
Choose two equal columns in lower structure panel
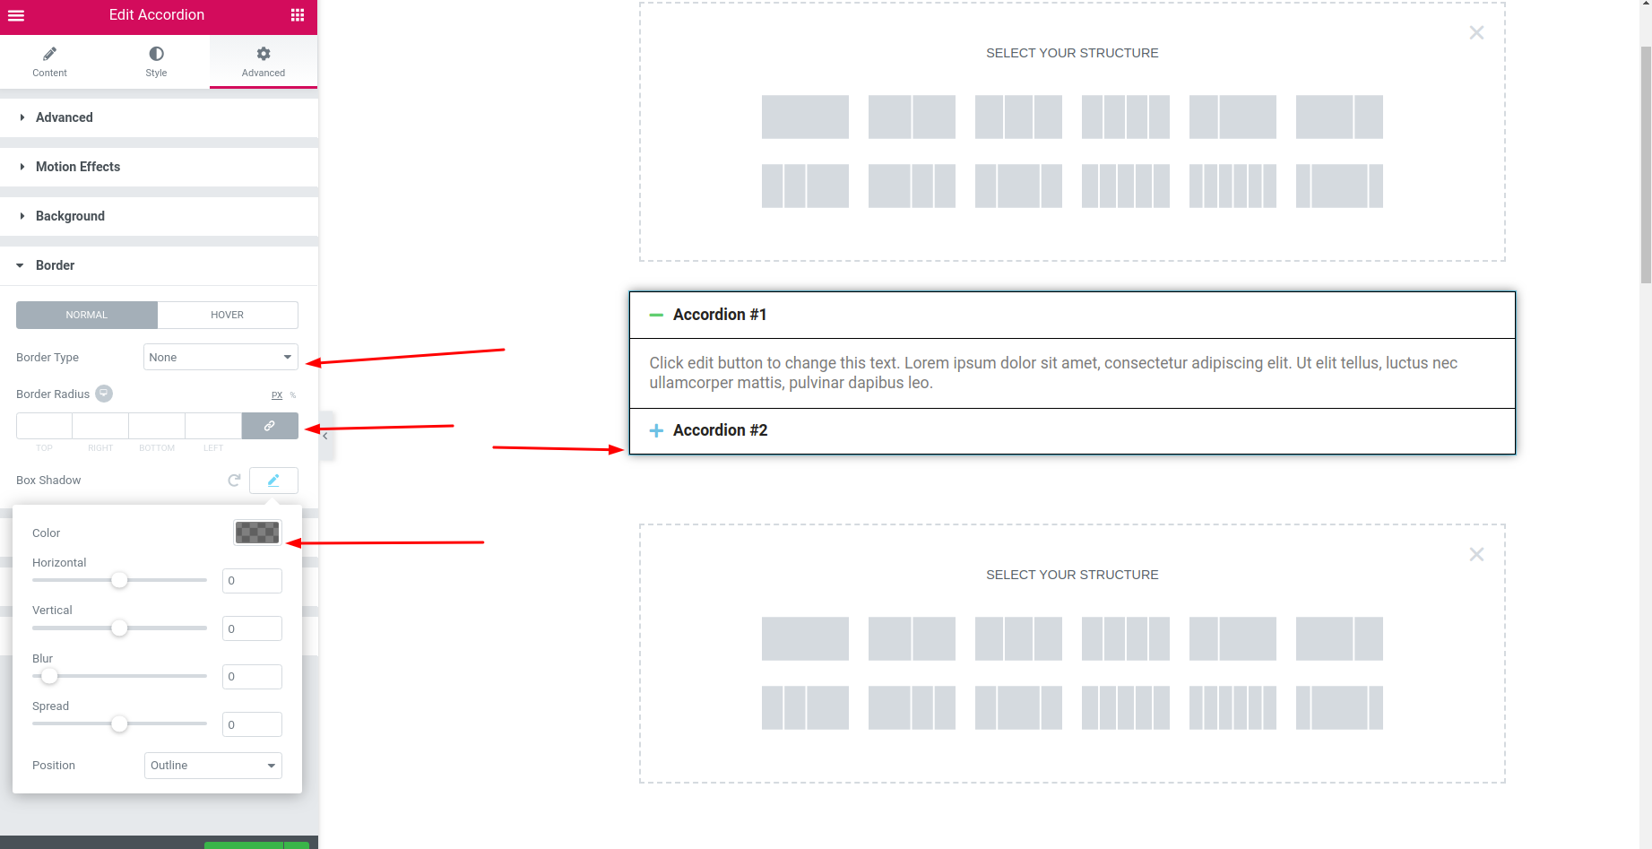pos(912,639)
